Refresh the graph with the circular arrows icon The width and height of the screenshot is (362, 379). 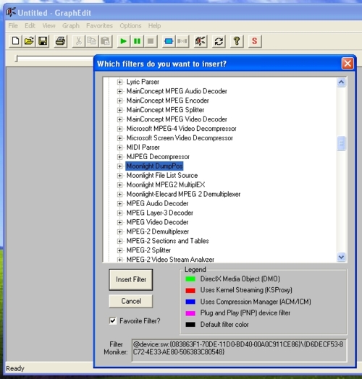click(x=219, y=41)
